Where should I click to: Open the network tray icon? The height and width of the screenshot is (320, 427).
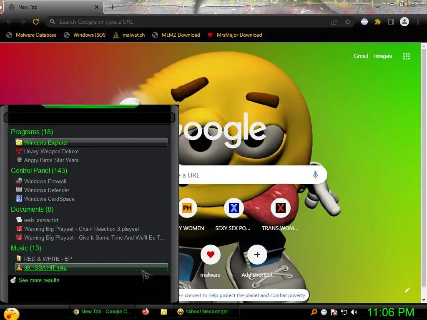[344, 312]
